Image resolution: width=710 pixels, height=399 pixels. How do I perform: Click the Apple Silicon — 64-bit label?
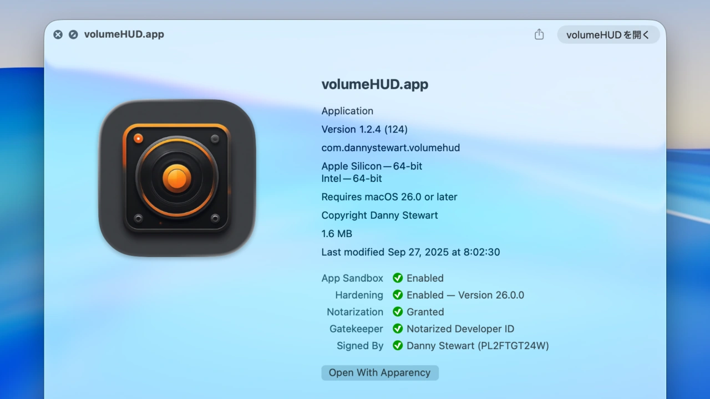tap(372, 166)
